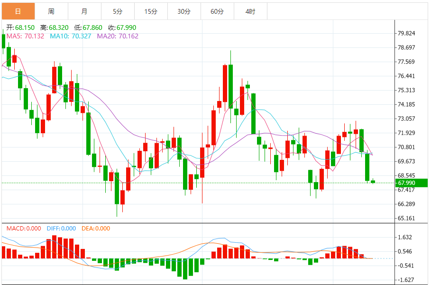Click the 77.569 price axis label
This screenshot has width=431, height=285.
(406, 62)
